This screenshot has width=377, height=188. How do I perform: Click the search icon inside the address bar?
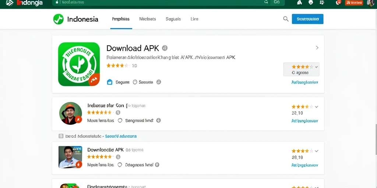pos(266,2)
